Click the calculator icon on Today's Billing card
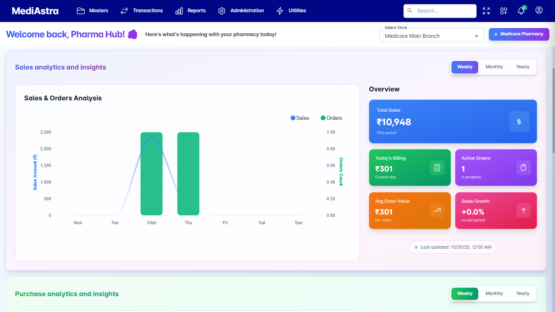This screenshot has height=312, width=555. click(x=437, y=167)
